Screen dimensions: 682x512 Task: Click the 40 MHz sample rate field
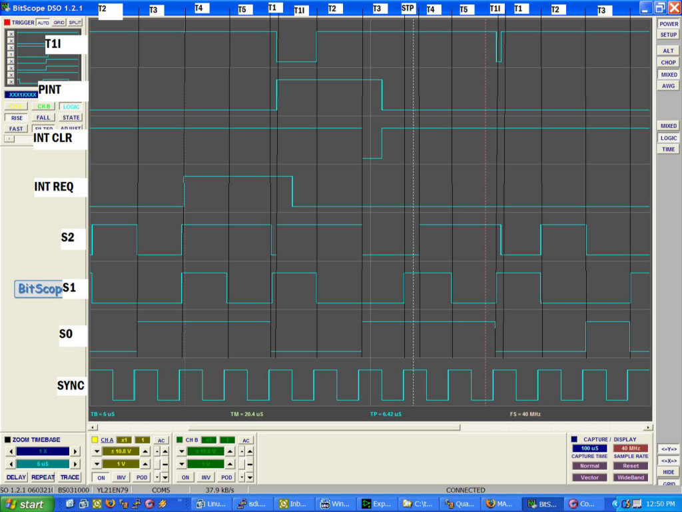pyautogui.click(x=631, y=448)
